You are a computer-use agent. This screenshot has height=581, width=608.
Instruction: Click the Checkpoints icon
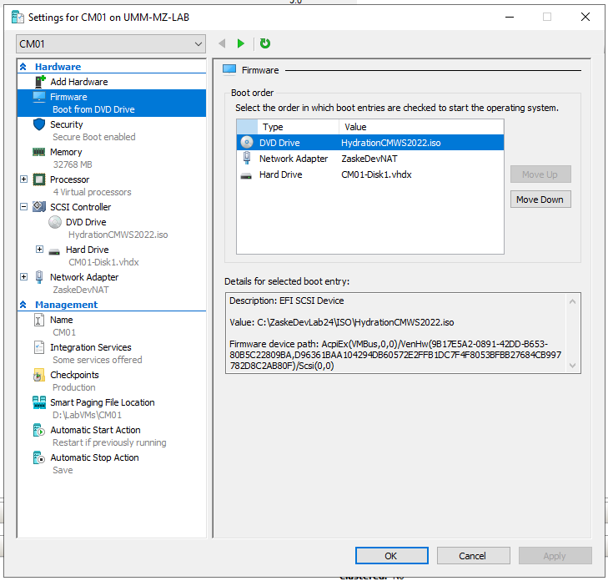coord(39,375)
